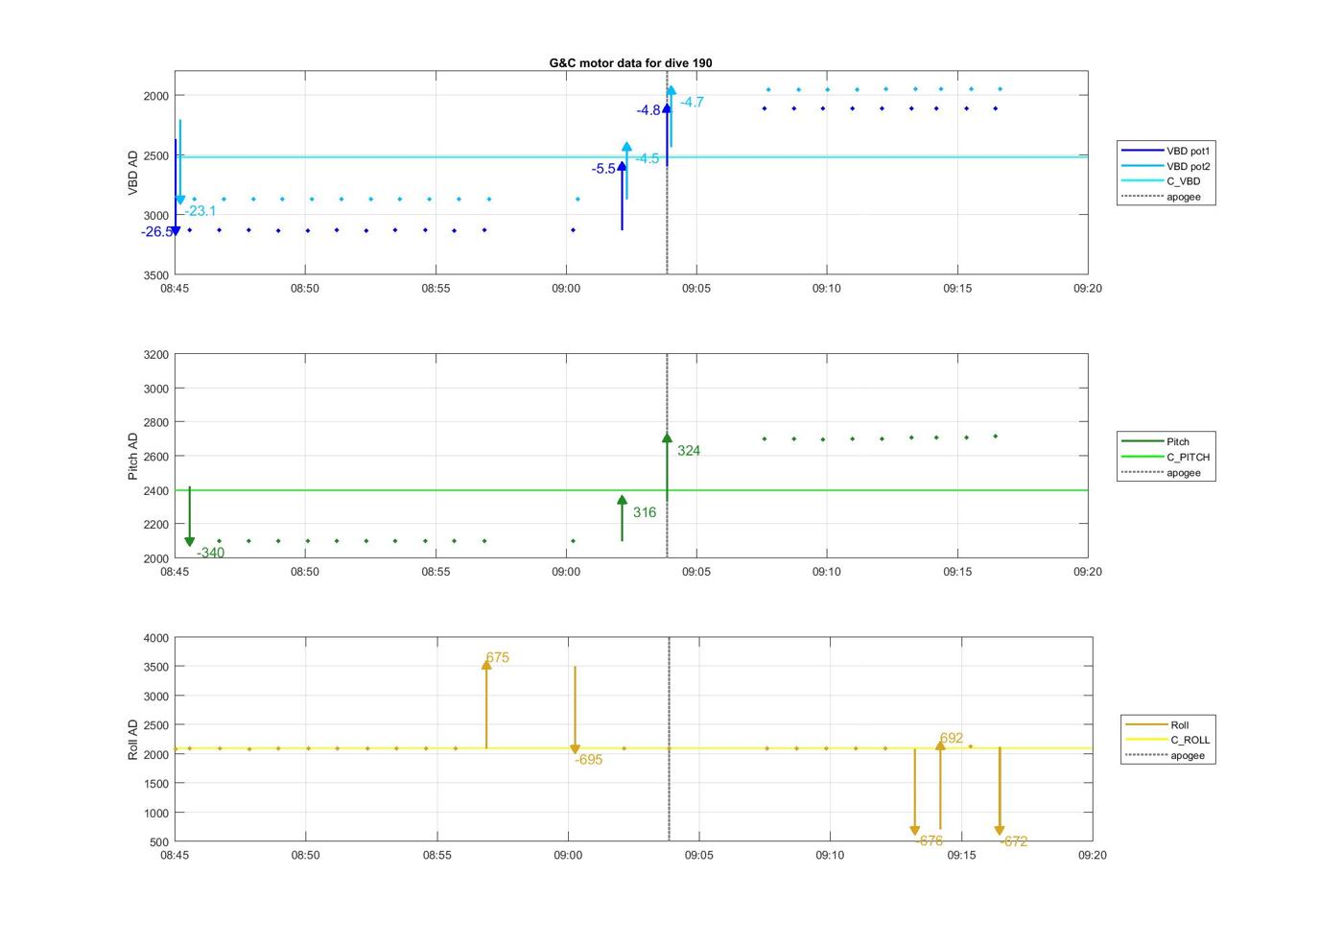Click the 692 roll annotation

(952, 738)
